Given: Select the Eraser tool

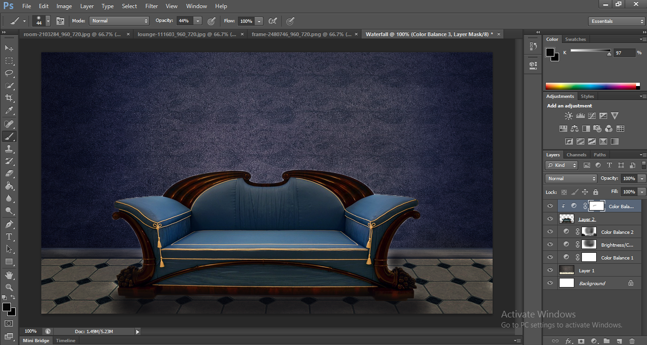Looking at the screenshot, I should click(9, 173).
